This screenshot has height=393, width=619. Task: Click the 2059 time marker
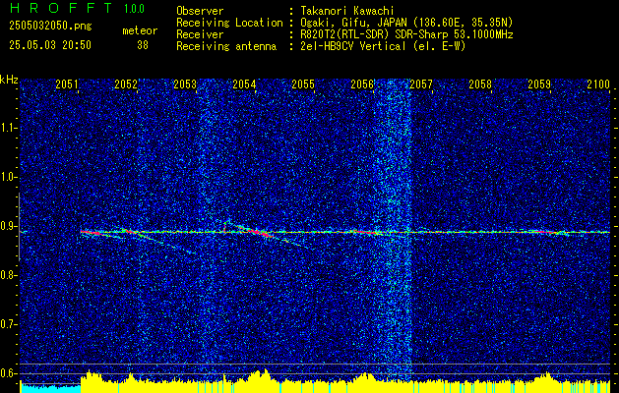(539, 84)
